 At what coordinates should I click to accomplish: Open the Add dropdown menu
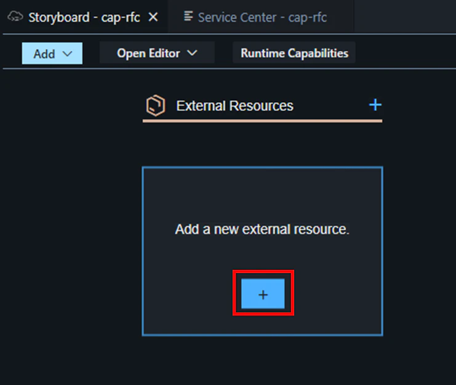52,54
